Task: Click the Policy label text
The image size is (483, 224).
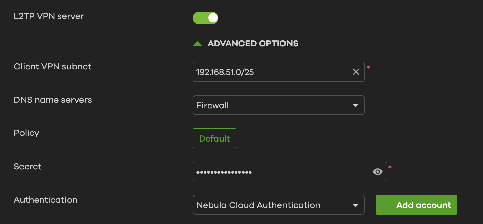Action: pyautogui.click(x=27, y=133)
